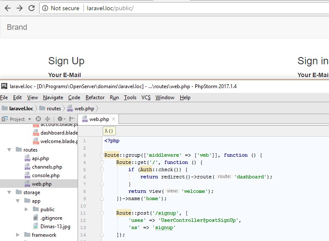Expand the public folder under app

click(26, 209)
